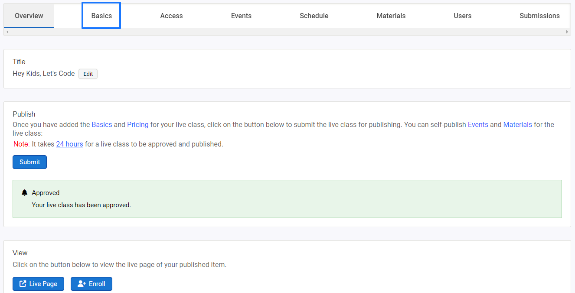This screenshot has height=293, width=575.
Task: Click the "View" section heading
Action: click(20, 253)
